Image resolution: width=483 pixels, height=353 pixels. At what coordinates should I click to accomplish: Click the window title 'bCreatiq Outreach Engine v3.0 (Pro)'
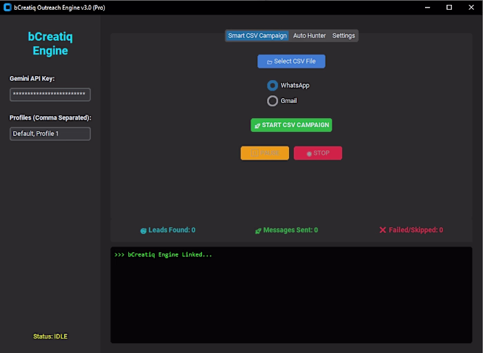pos(59,8)
